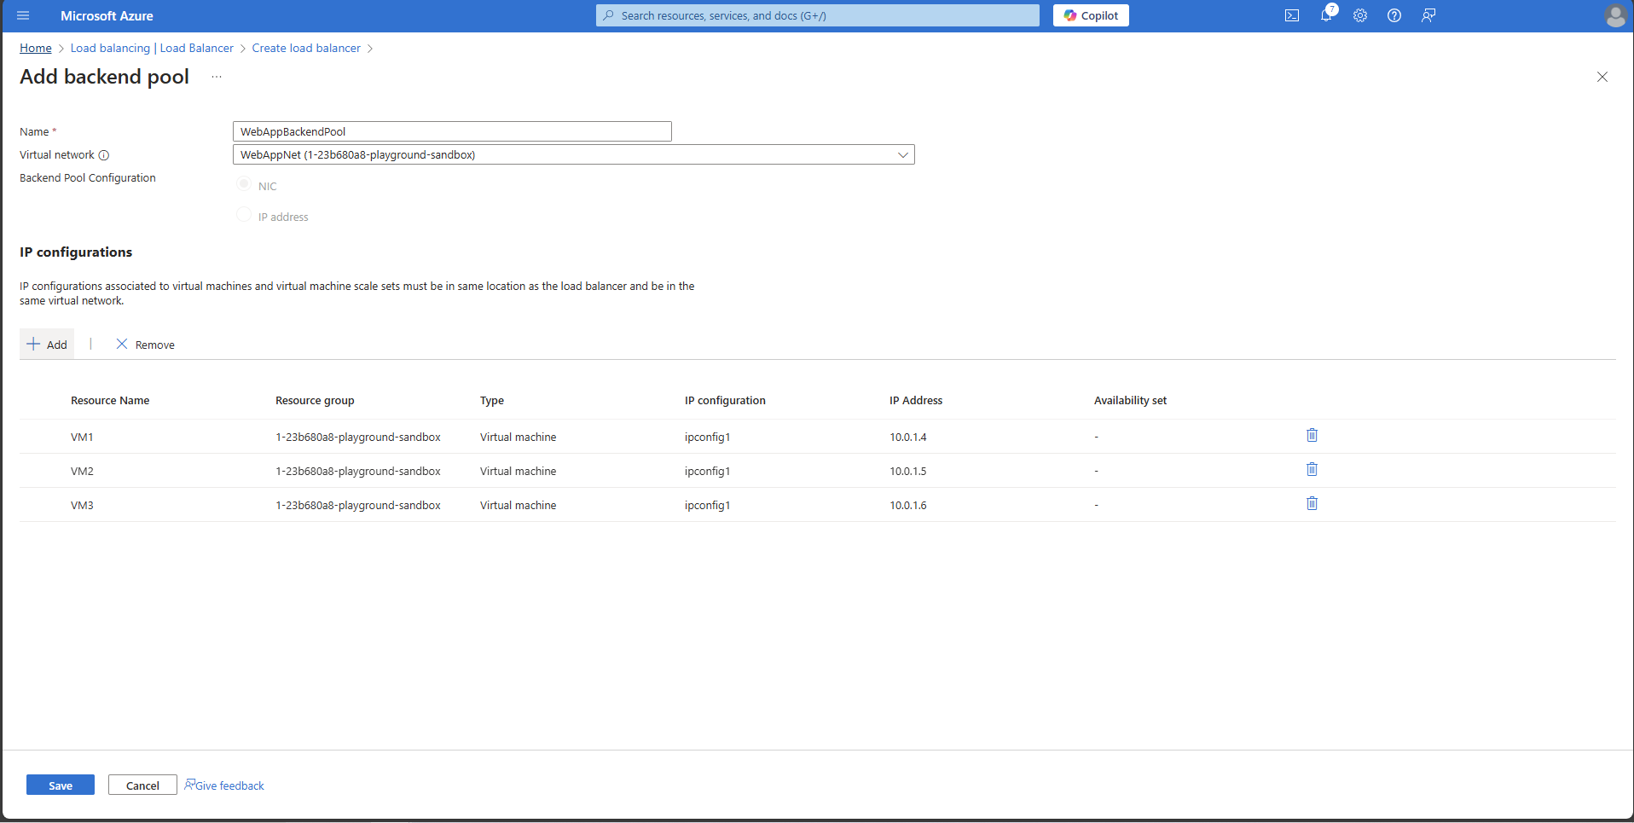Open the Give feedback link
1634x823 pixels.
(x=224, y=785)
